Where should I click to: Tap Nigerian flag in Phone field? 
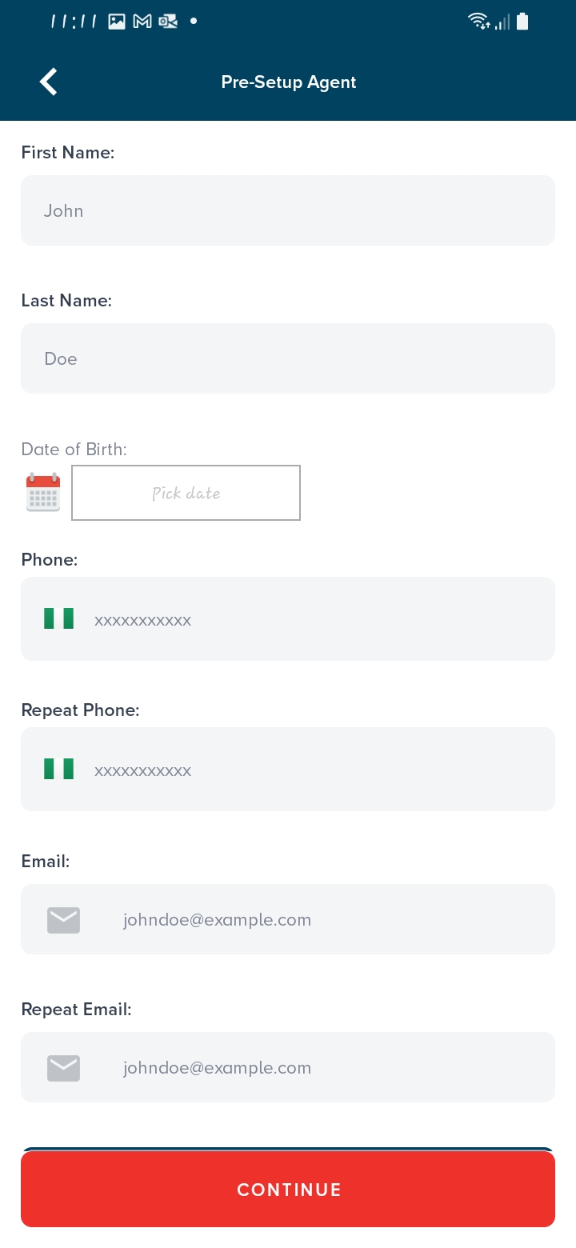click(58, 618)
